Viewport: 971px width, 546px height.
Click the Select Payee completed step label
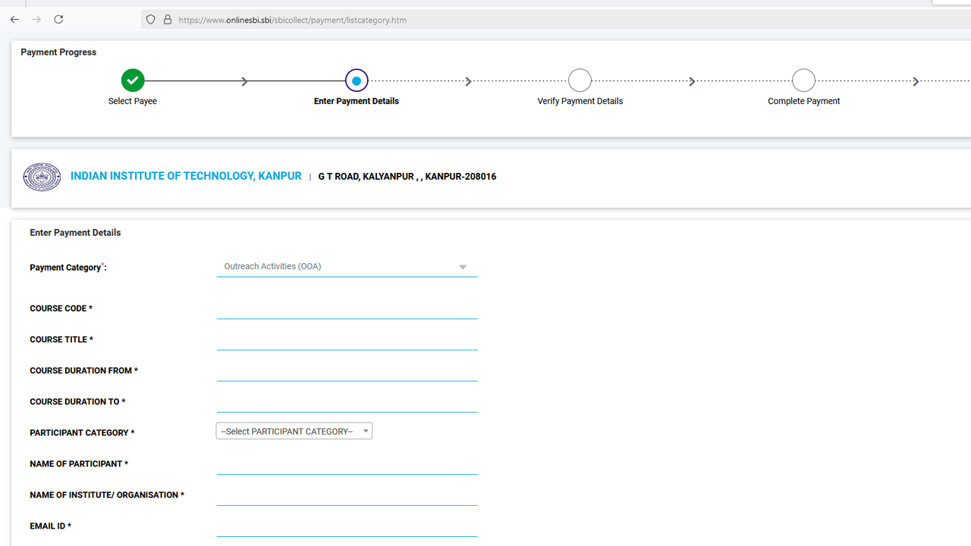pyautogui.click(x=133, y=100)
